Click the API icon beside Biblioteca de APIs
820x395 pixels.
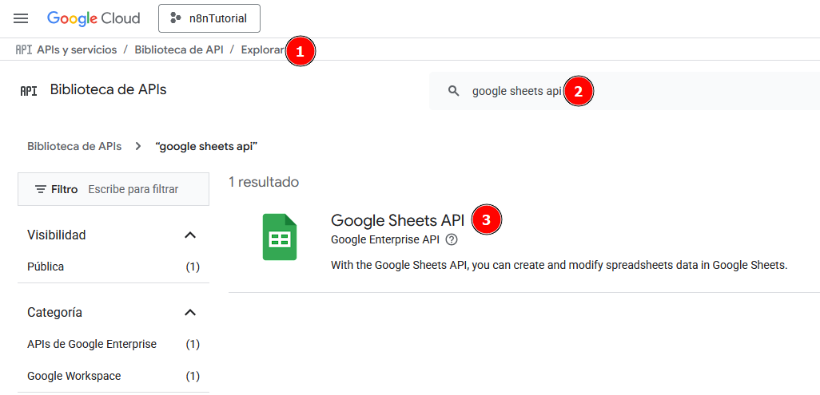[28, 92]
